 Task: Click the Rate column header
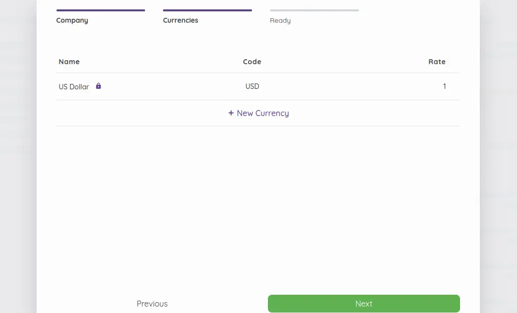coord(437,62)
